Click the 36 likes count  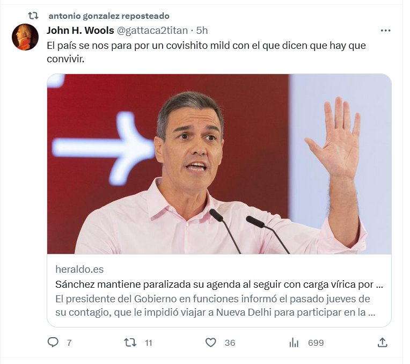[230, 343]
